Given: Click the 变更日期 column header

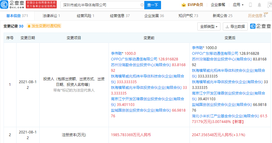Looking at the screenshot, I should [x=28, y=38].
